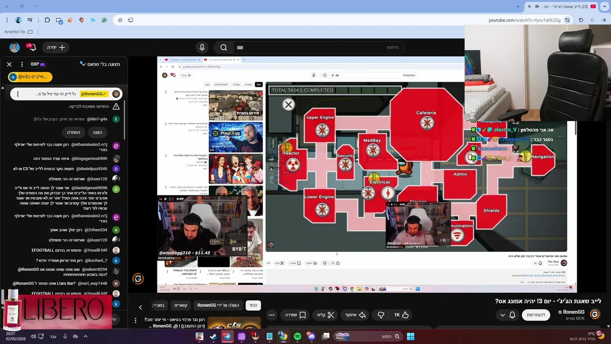
Task: Focus the YouTube search field
Action: 320,47
